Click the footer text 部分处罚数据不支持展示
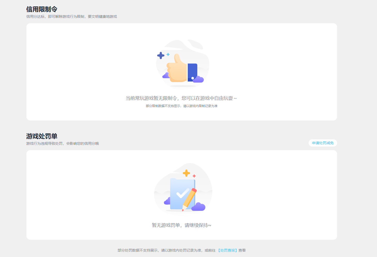 [x=137, y=250]
